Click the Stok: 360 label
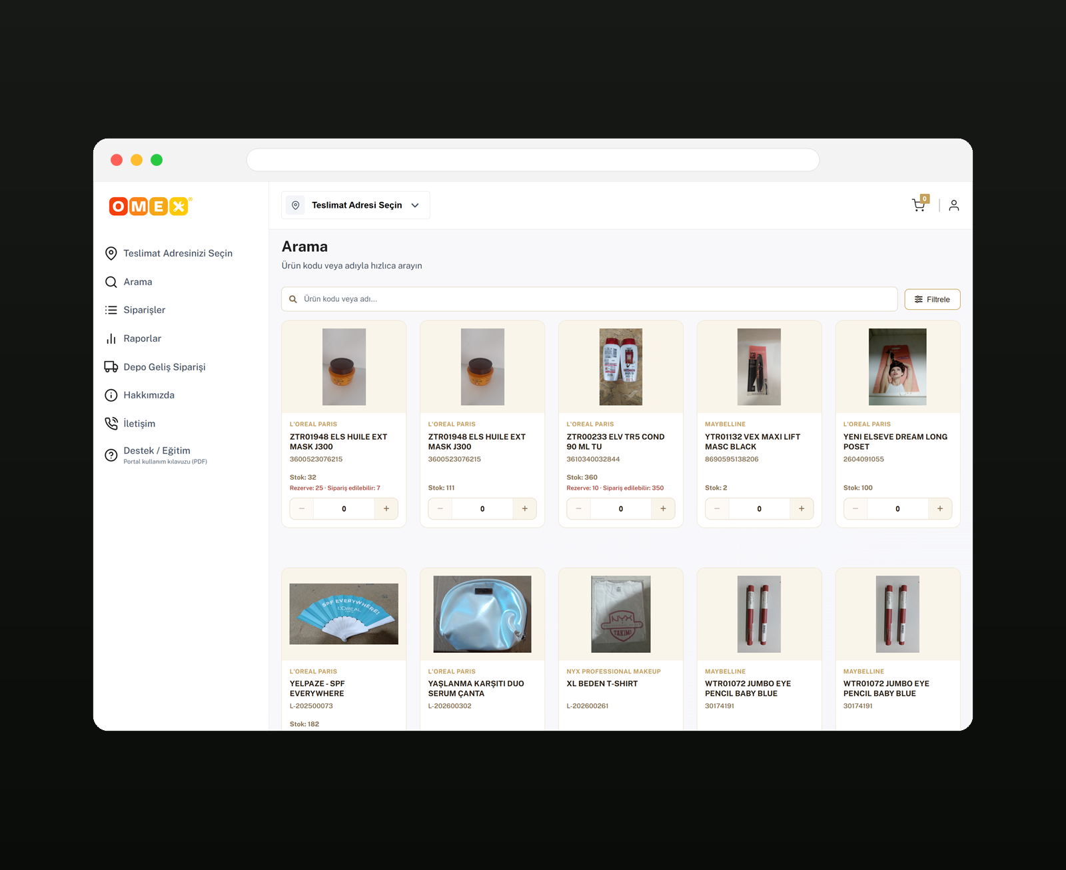1066x870 pixels. 582,478
